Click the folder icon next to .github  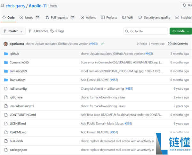(x=6, y=54)
